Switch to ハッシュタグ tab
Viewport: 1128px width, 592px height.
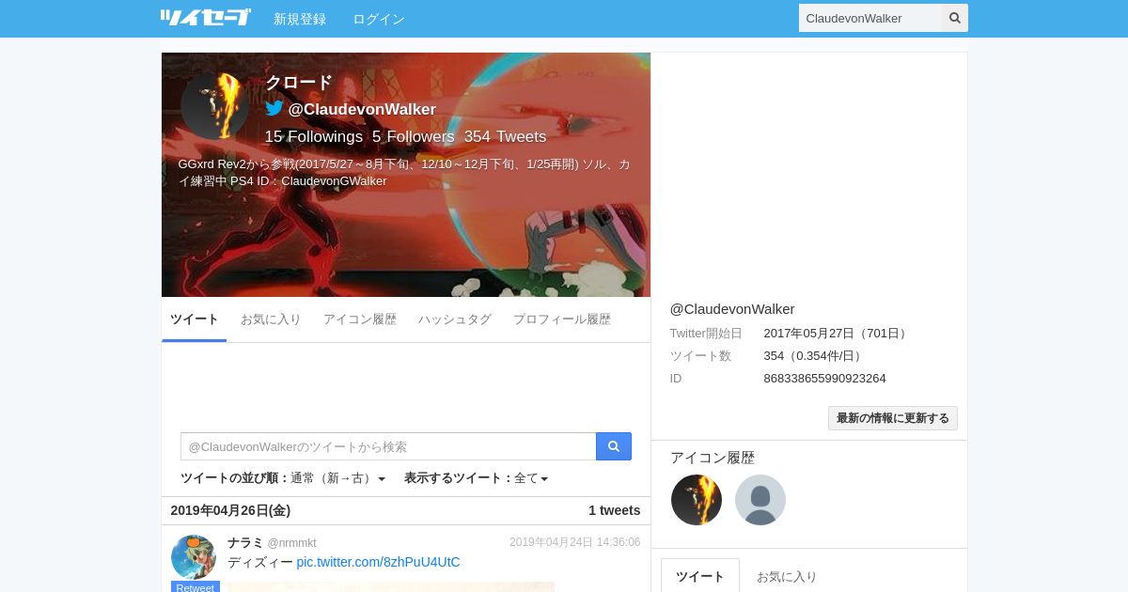455,319
